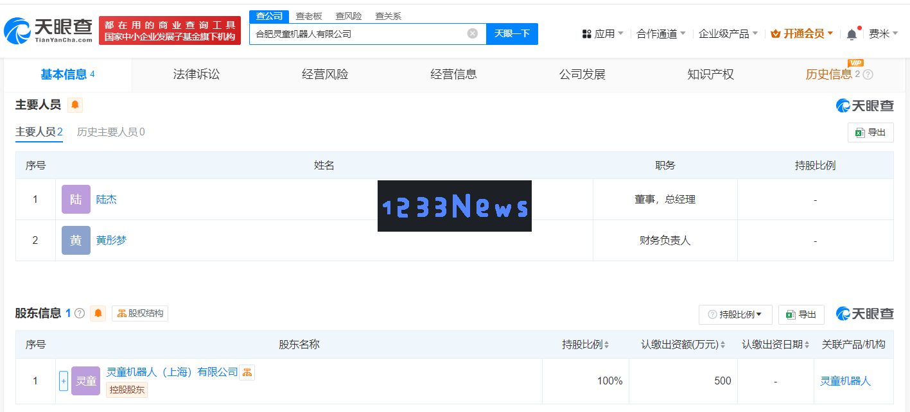
Task: Select the 公司发展 tab
Action: coord(582,74)
